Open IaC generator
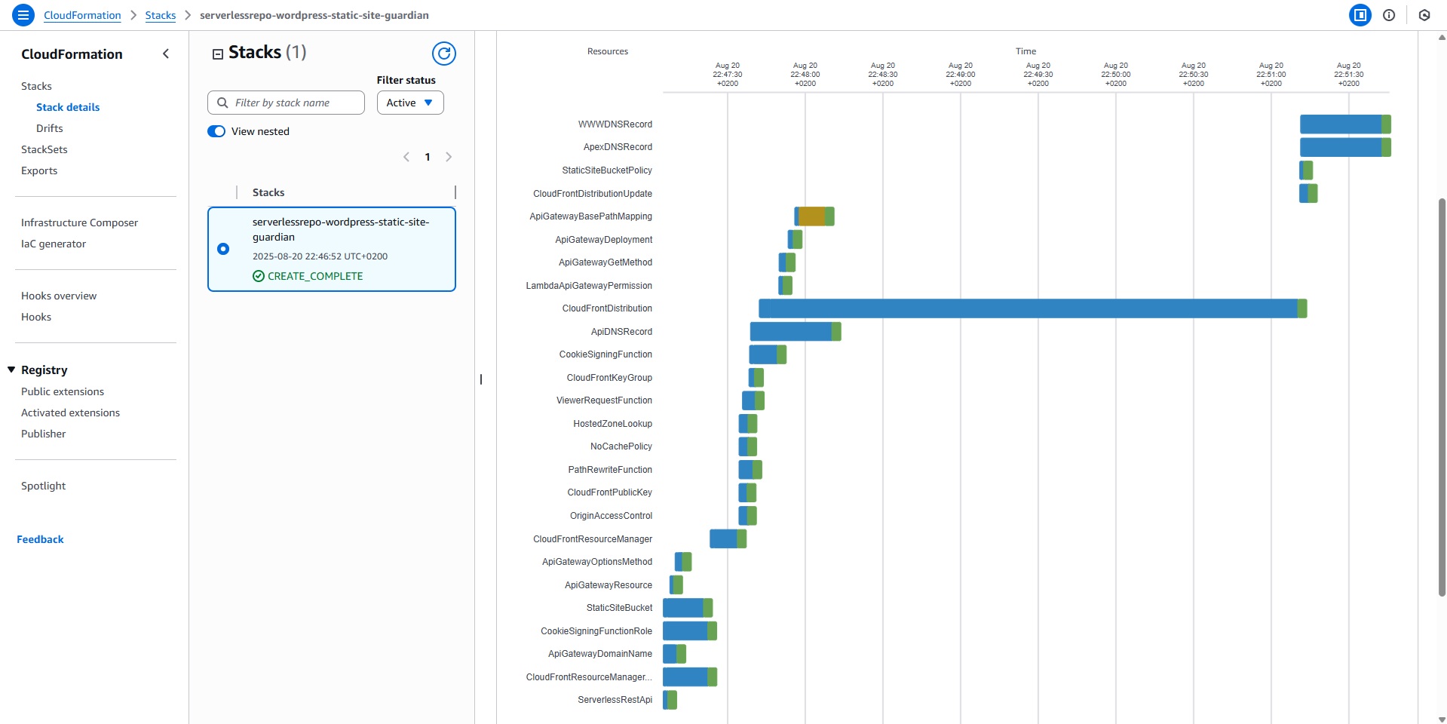 pos(54,244)
